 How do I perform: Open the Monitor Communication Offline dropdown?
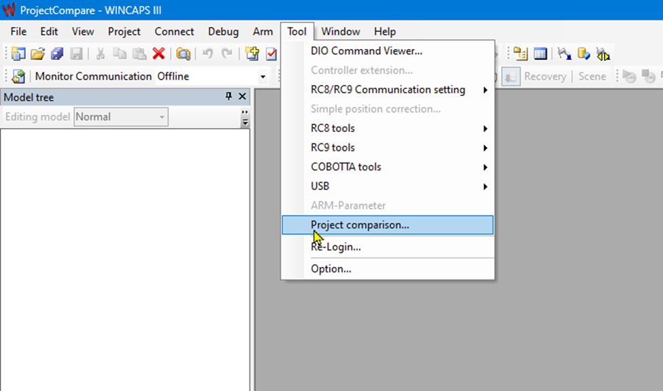tap(263, 77)
